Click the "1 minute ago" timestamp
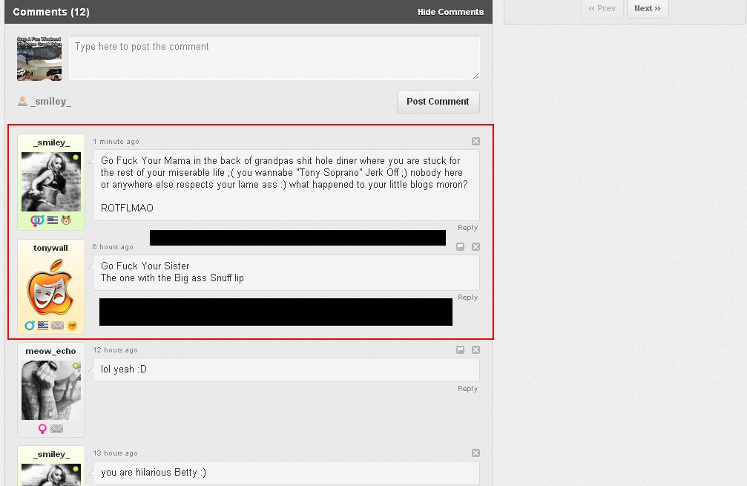 click(x=116, y=142)
